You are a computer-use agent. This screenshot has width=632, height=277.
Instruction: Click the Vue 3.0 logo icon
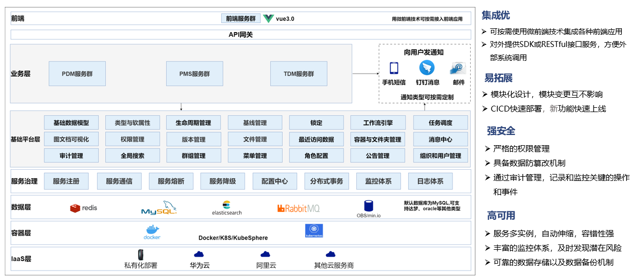(268, 18)
